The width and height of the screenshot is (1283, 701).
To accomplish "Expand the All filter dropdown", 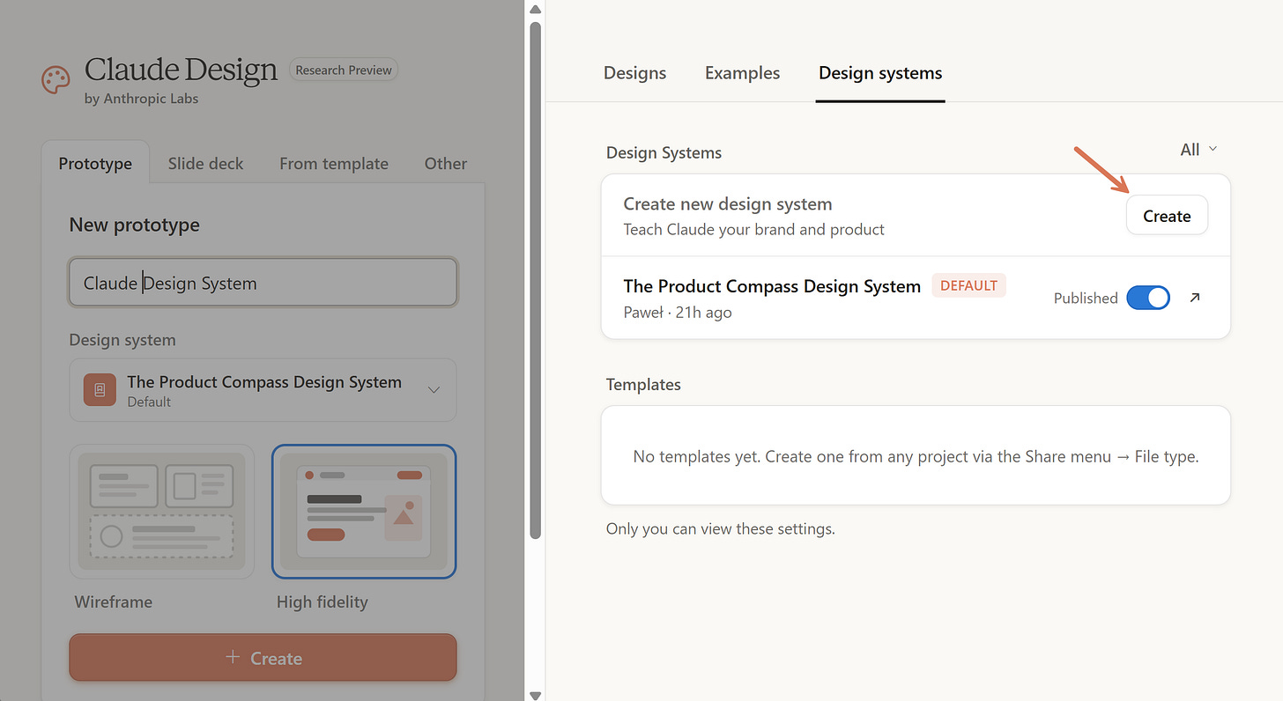I will click(1198, 150).
